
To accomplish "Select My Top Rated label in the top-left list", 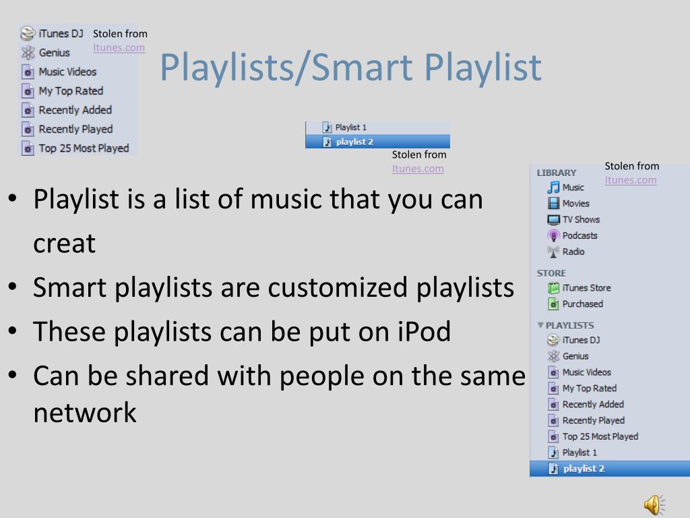I will coord(71,91).
